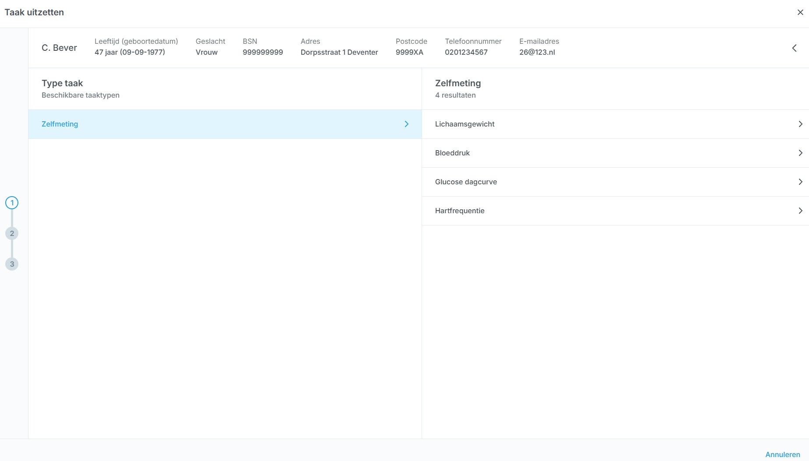
Task: Click the email address 26@123.nl
Action: 537,52
